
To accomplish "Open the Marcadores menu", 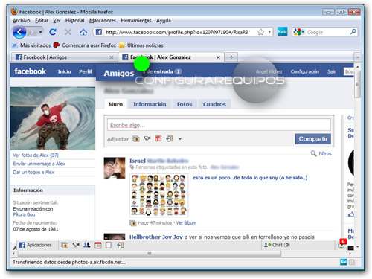I will (103, 21).
